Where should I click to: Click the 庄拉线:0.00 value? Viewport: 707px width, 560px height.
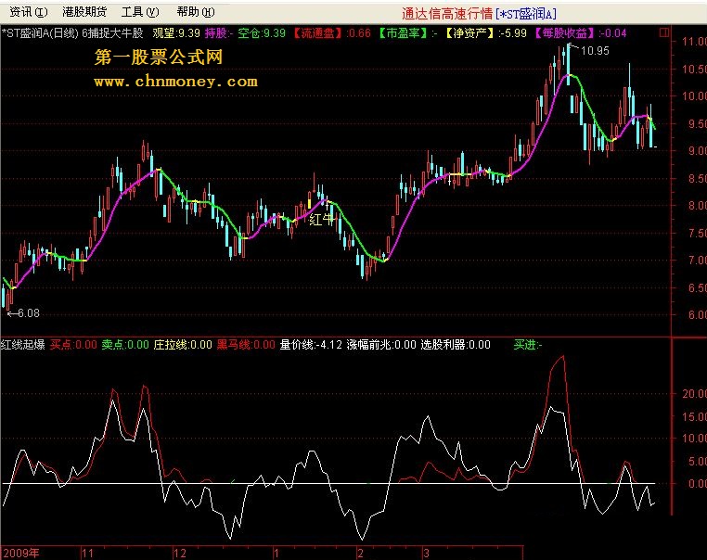point(183,345)
